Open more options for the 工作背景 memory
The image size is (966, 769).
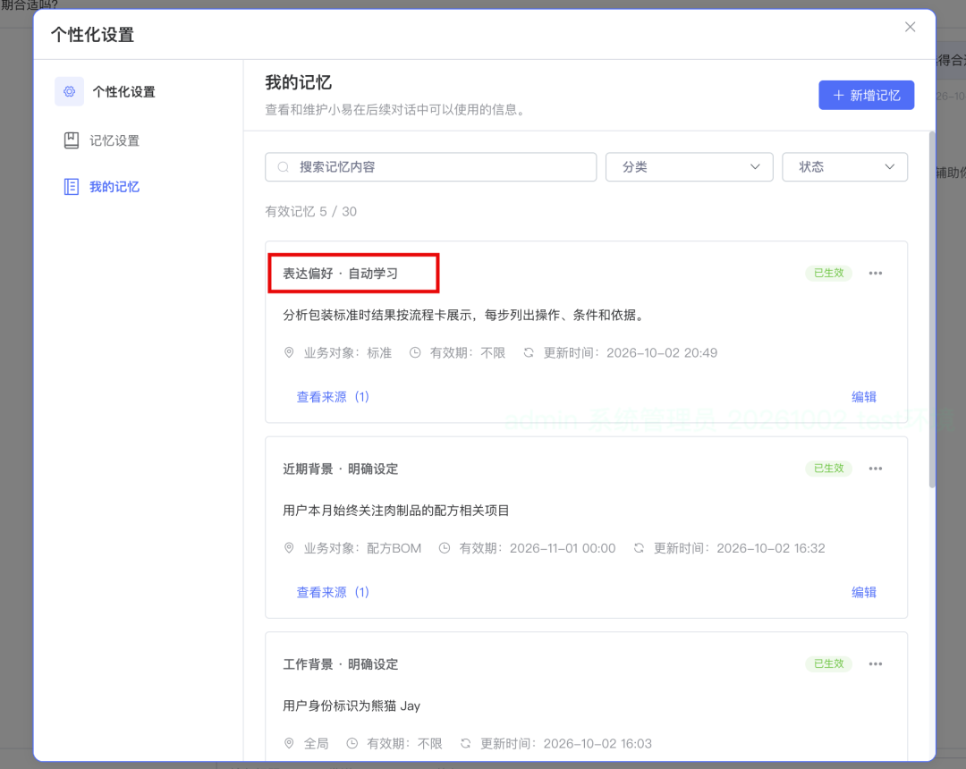[x=875, y=663]
